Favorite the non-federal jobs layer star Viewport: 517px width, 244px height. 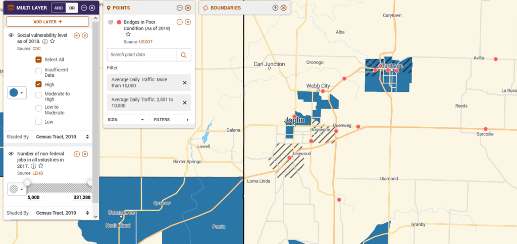coord(40,166)
